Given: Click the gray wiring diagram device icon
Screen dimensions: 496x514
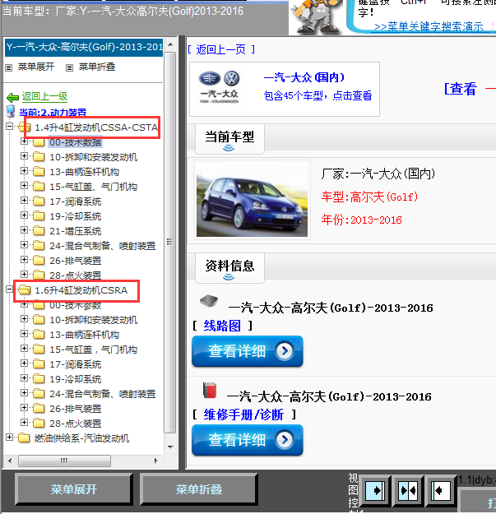Looking at the screenshot, I should 209,300.
